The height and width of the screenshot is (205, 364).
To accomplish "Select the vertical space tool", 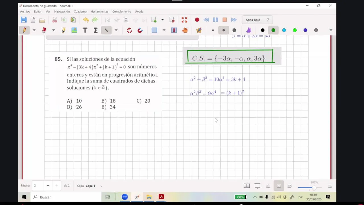I will click(174, 30).
